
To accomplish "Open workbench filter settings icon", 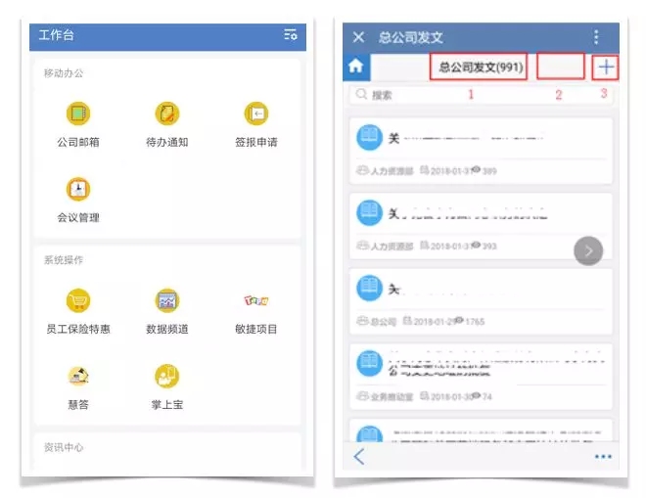I will 291,35.
